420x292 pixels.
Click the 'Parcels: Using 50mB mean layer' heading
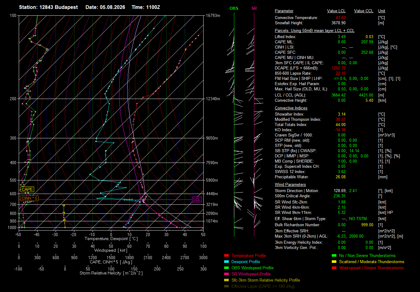point(315,30)
